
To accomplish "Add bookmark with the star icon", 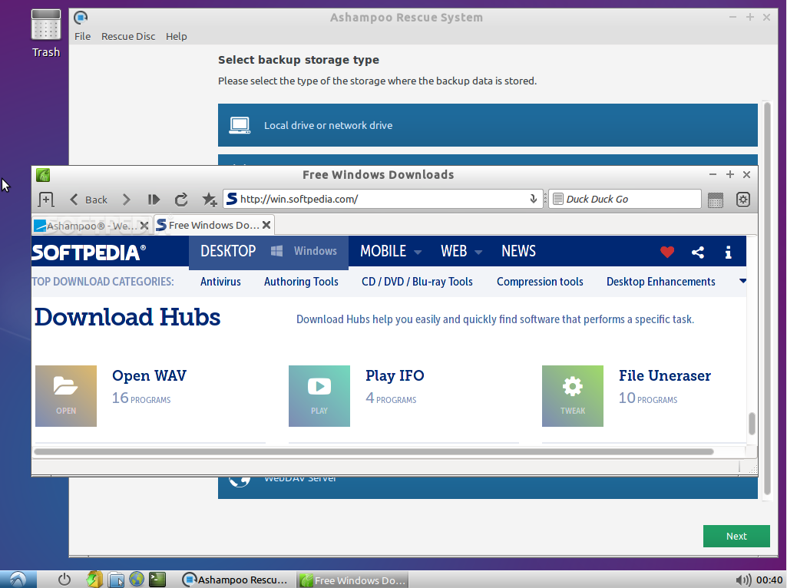I will click(210, 200).
